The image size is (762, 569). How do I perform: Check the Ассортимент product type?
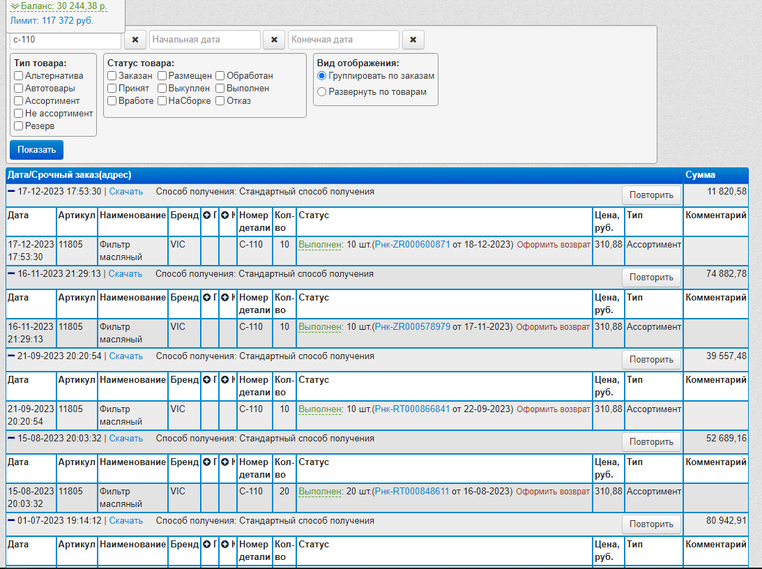(x=18, y=101)
